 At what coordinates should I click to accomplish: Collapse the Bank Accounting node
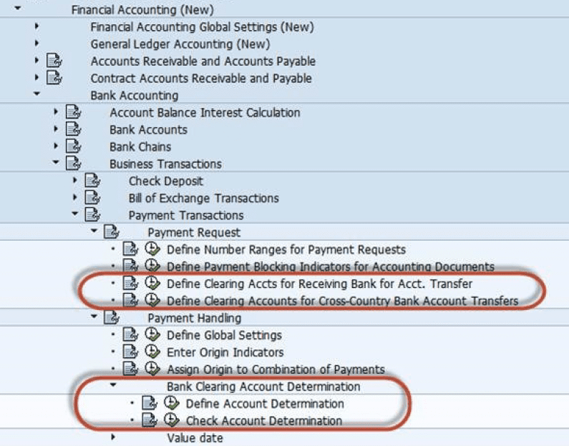37,95
